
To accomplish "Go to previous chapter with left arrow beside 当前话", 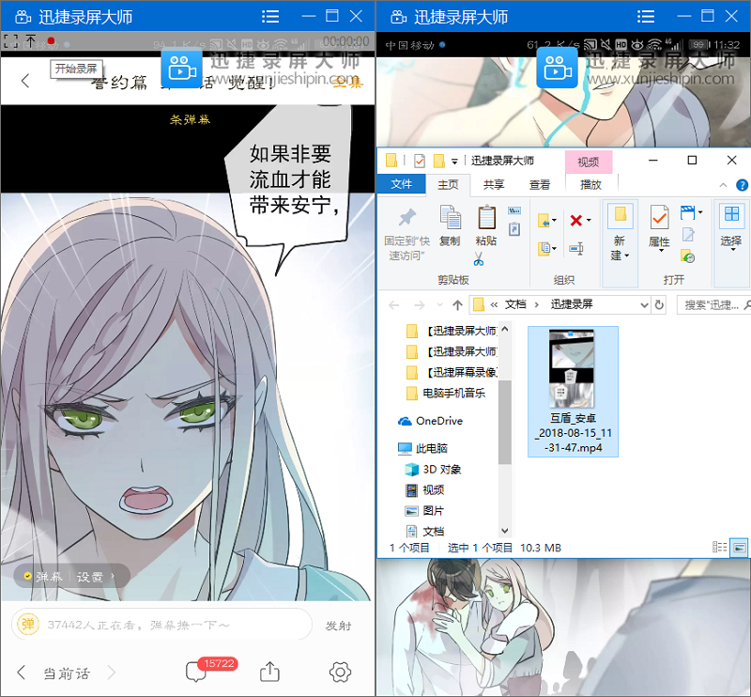I will coord(21,673).
